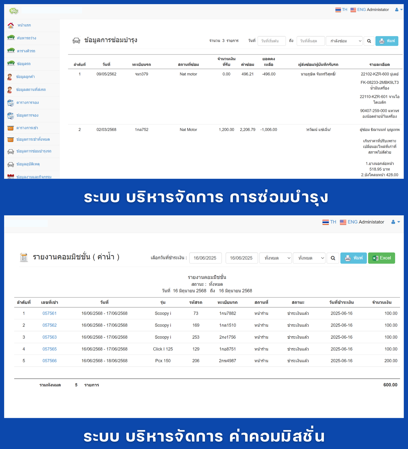The image size is (408, 449).
Task: Open หน้าแรก menu item
Action: 24,25
